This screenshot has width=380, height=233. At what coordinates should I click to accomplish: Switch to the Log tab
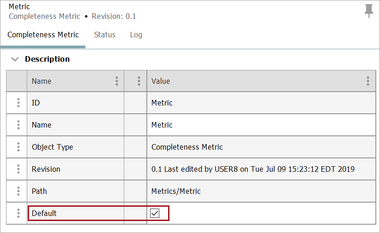coord(136,35)
